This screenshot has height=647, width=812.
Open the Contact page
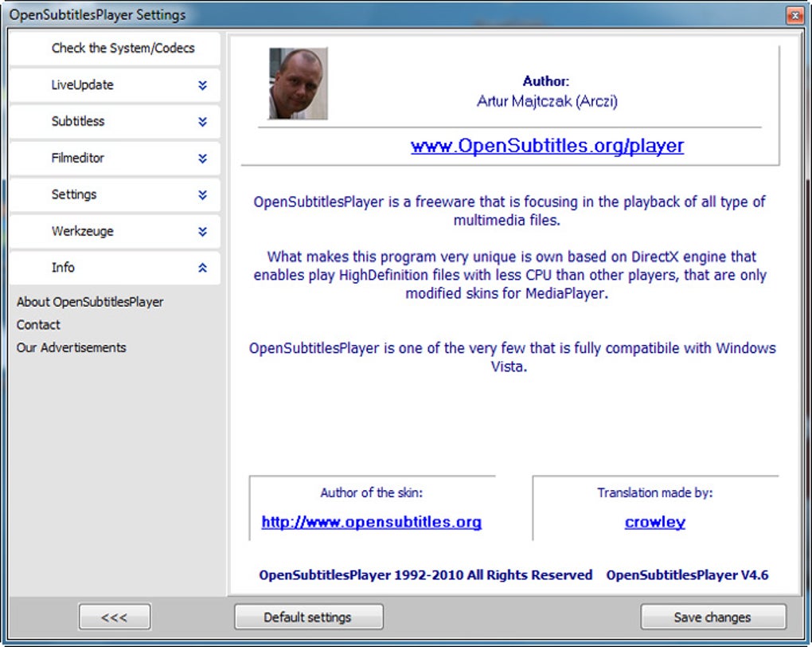[38, 324]
